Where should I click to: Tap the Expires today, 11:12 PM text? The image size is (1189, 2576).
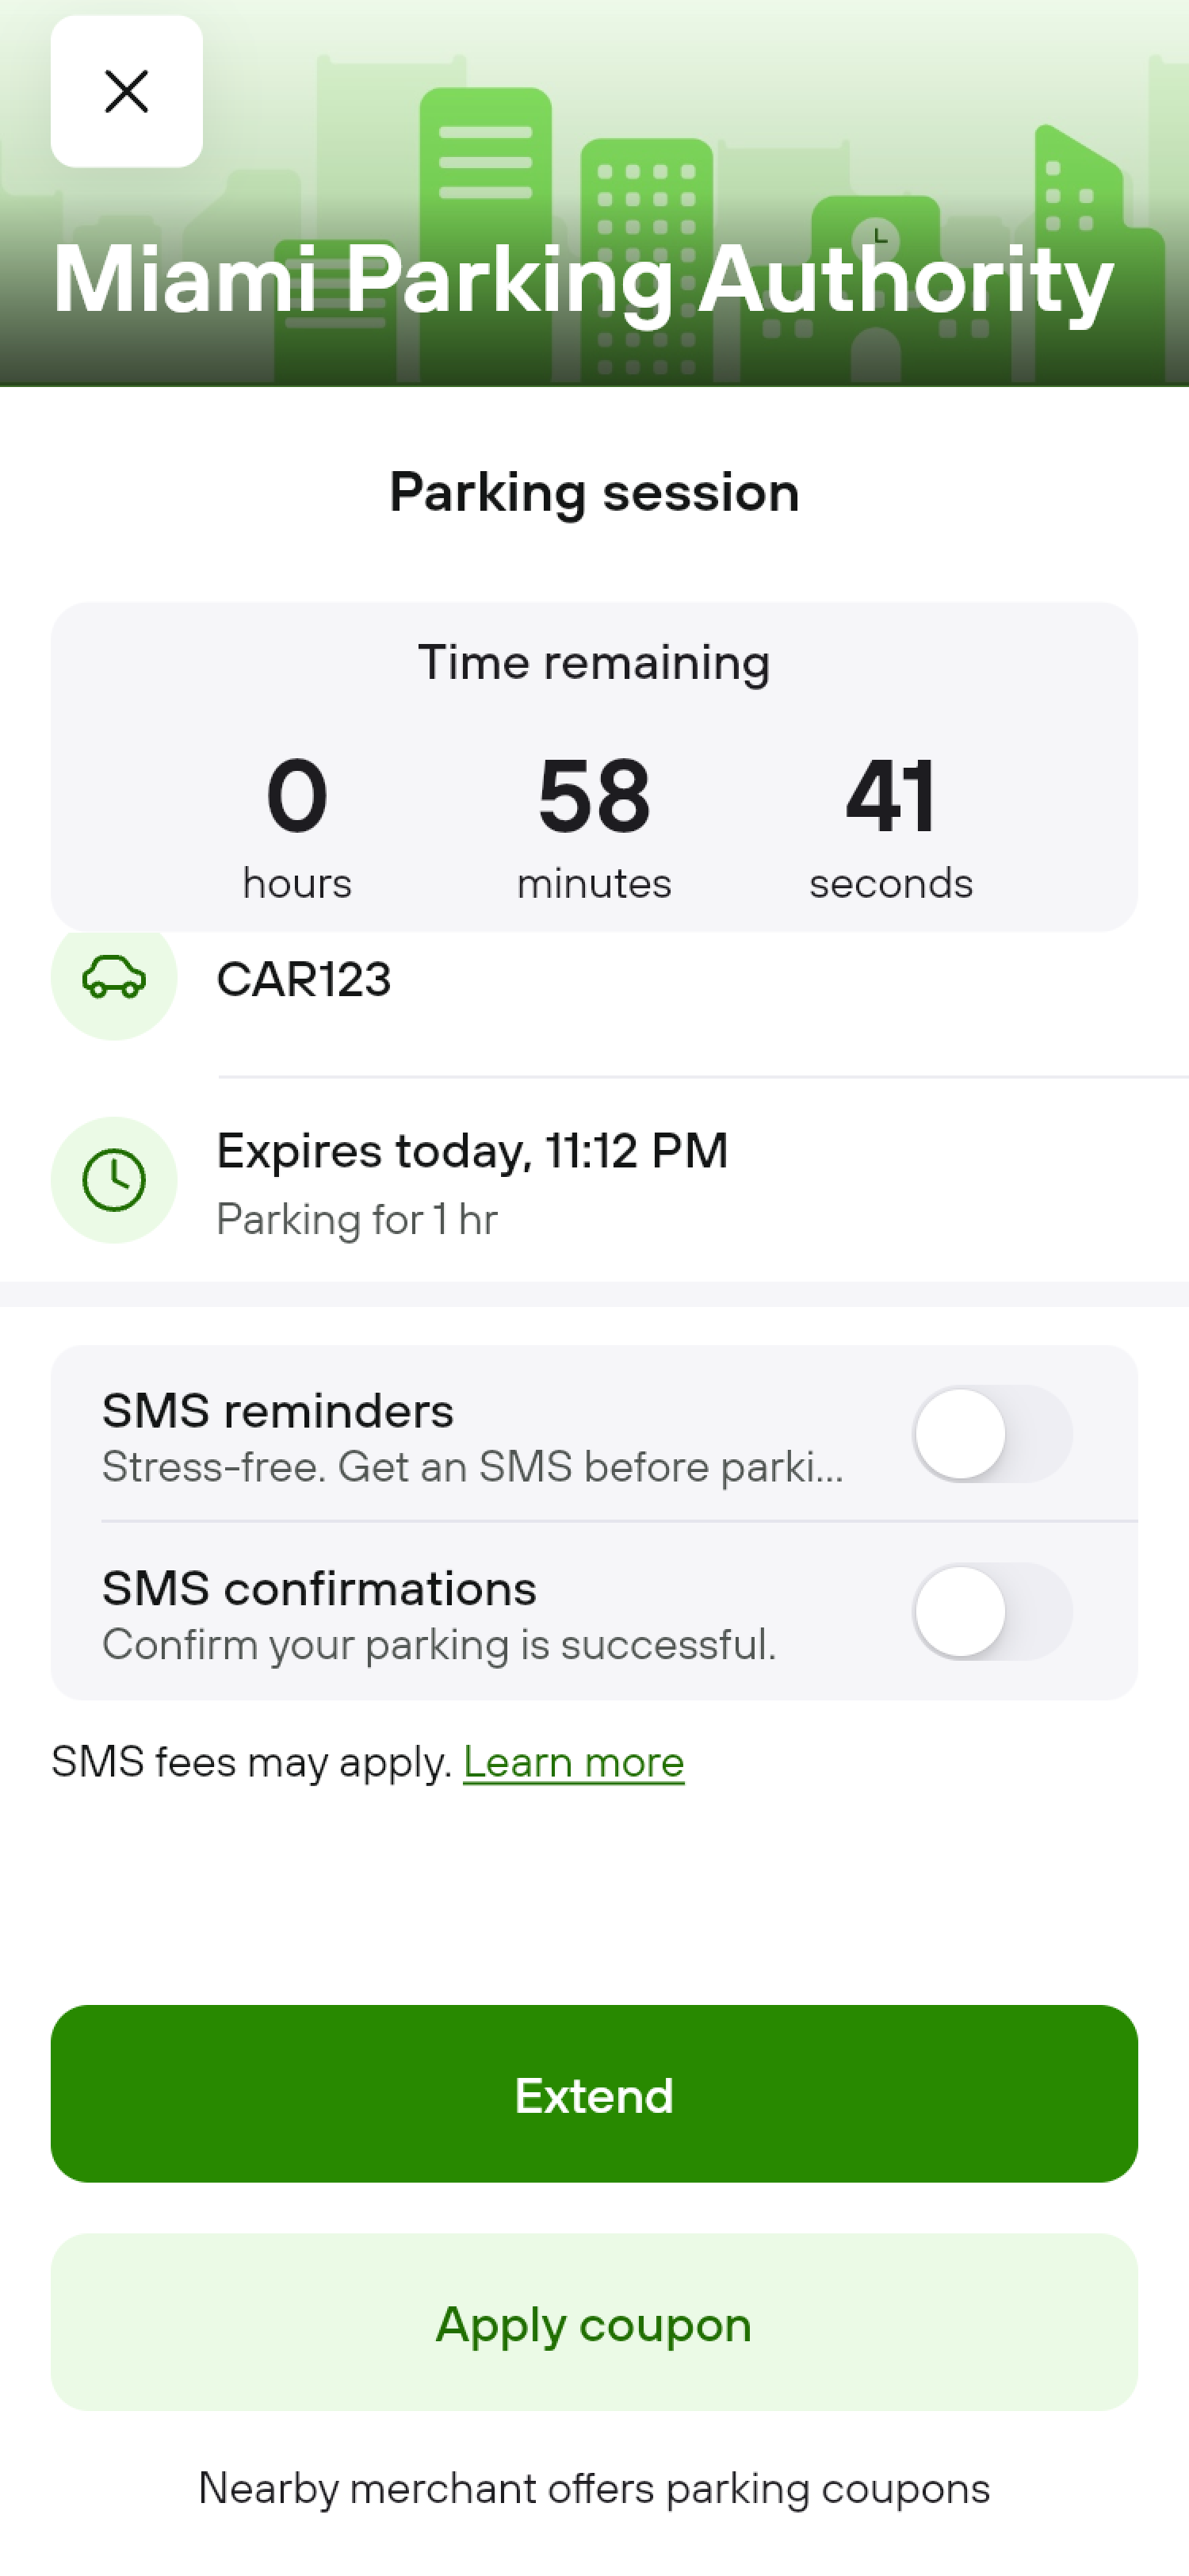(x=472, y=1150)
